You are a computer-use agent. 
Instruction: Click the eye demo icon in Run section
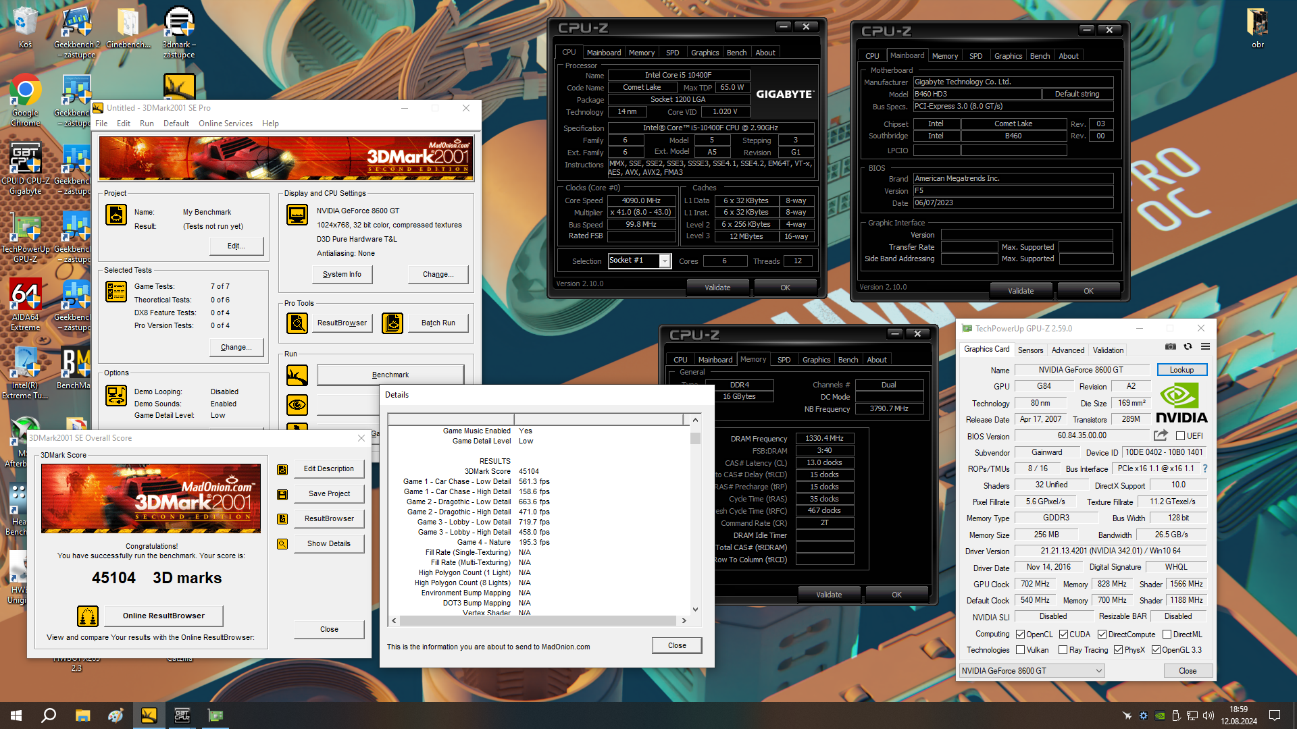click(297, 405)
